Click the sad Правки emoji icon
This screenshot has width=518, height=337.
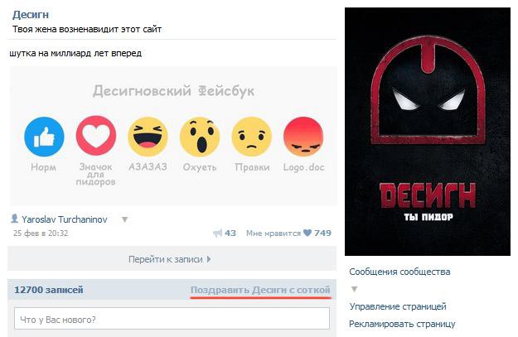point(251,137)
